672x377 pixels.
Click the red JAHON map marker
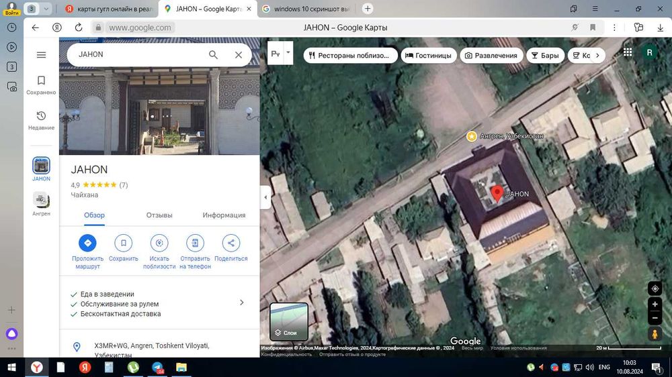coord(497,193)
